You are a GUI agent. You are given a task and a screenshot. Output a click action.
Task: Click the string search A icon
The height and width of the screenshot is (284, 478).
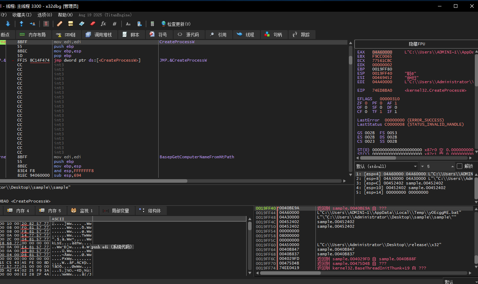click(x=128, y=24)
